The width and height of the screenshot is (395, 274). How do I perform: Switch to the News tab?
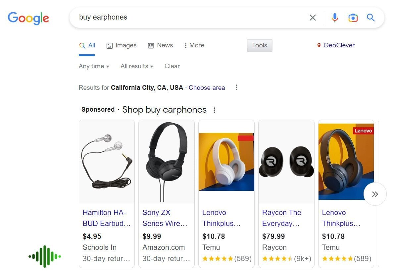(160, 45)
